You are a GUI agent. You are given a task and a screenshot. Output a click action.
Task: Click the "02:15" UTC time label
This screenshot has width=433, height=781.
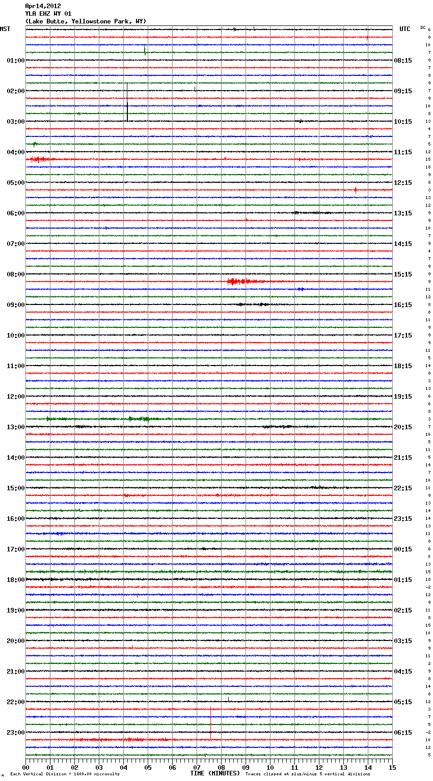coord(403,610)
